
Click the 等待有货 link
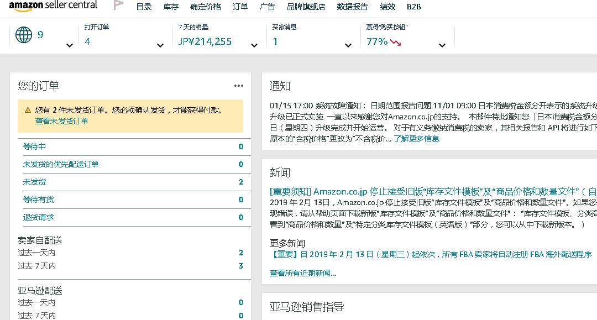point(38,200)
